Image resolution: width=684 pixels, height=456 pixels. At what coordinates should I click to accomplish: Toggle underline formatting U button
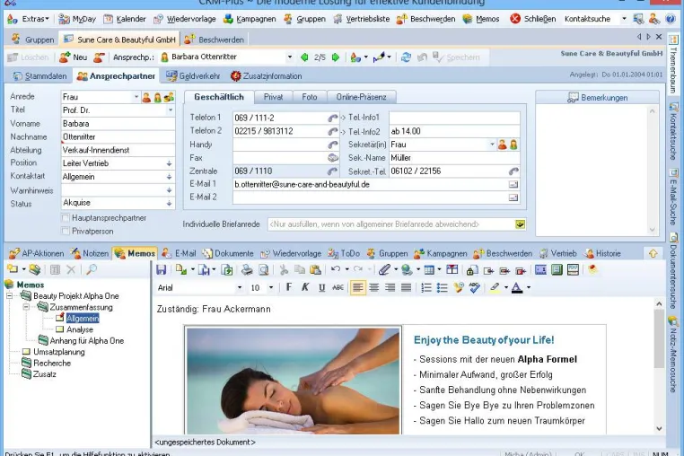coord(321,287)
